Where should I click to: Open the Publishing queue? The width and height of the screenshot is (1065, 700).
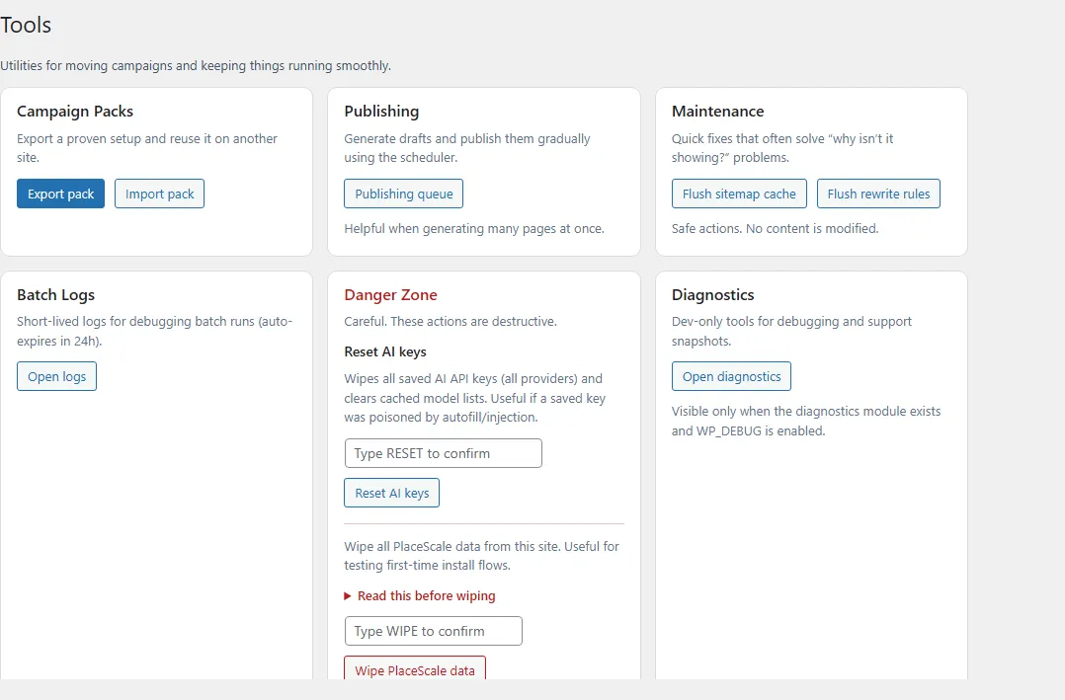pos(403,194)
